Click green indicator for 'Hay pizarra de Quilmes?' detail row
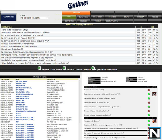Screen dimensions: 162x140 pos(149,121)
